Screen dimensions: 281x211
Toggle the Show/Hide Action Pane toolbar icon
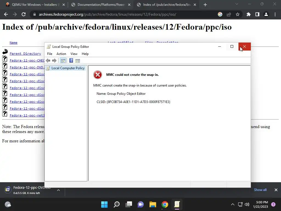(78, 61)
